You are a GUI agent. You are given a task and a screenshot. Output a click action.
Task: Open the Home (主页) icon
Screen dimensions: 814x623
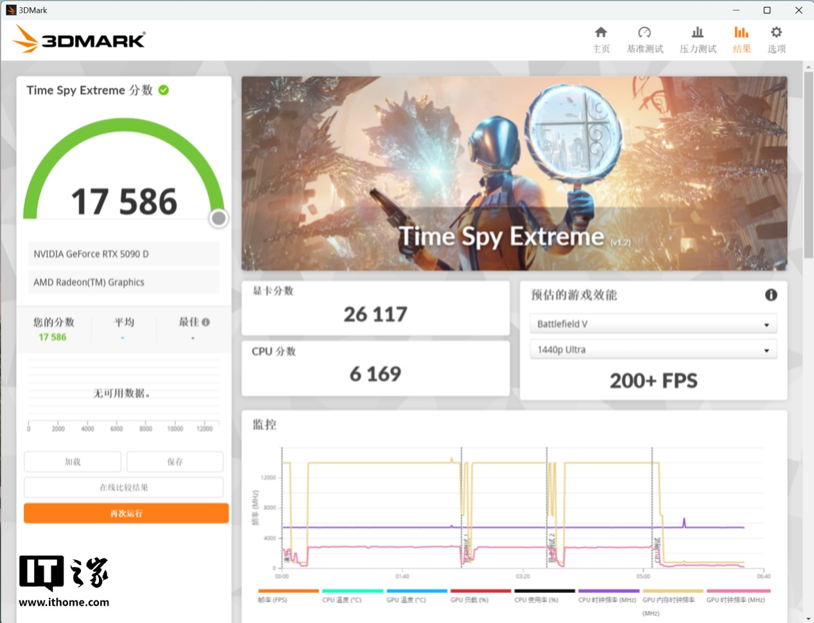(x=600, y=33)
